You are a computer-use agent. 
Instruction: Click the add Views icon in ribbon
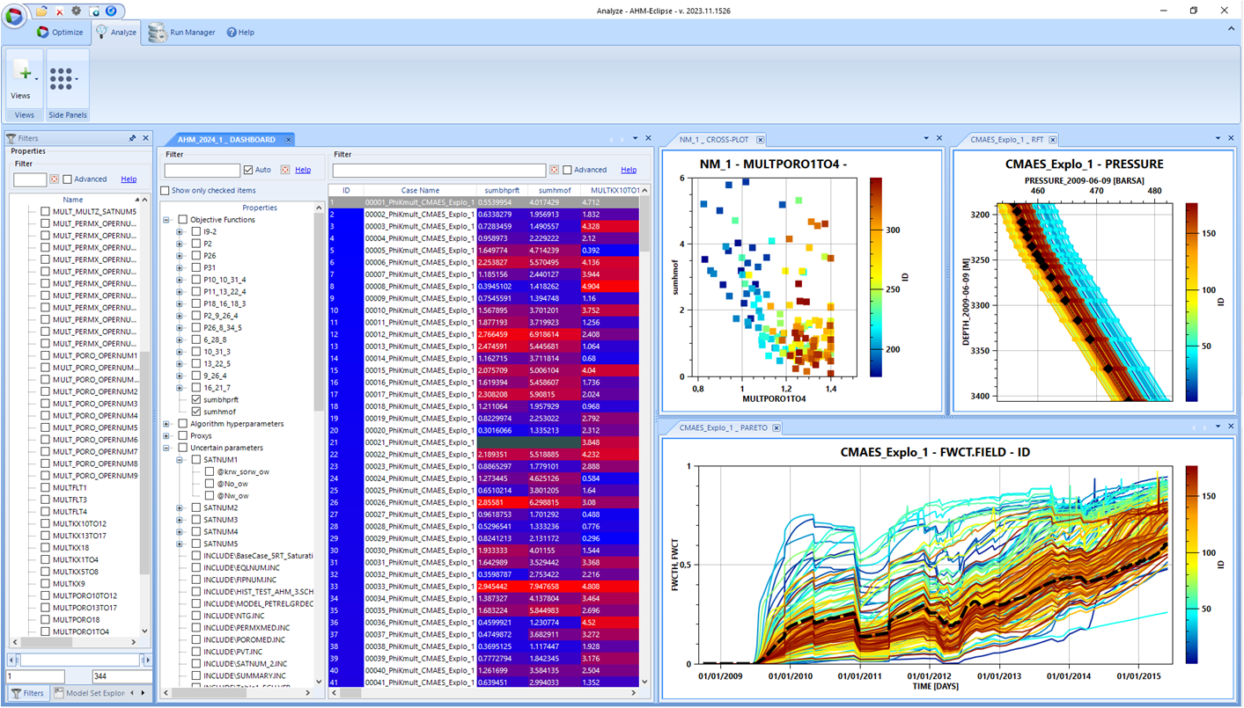click(x=23, y=74)
